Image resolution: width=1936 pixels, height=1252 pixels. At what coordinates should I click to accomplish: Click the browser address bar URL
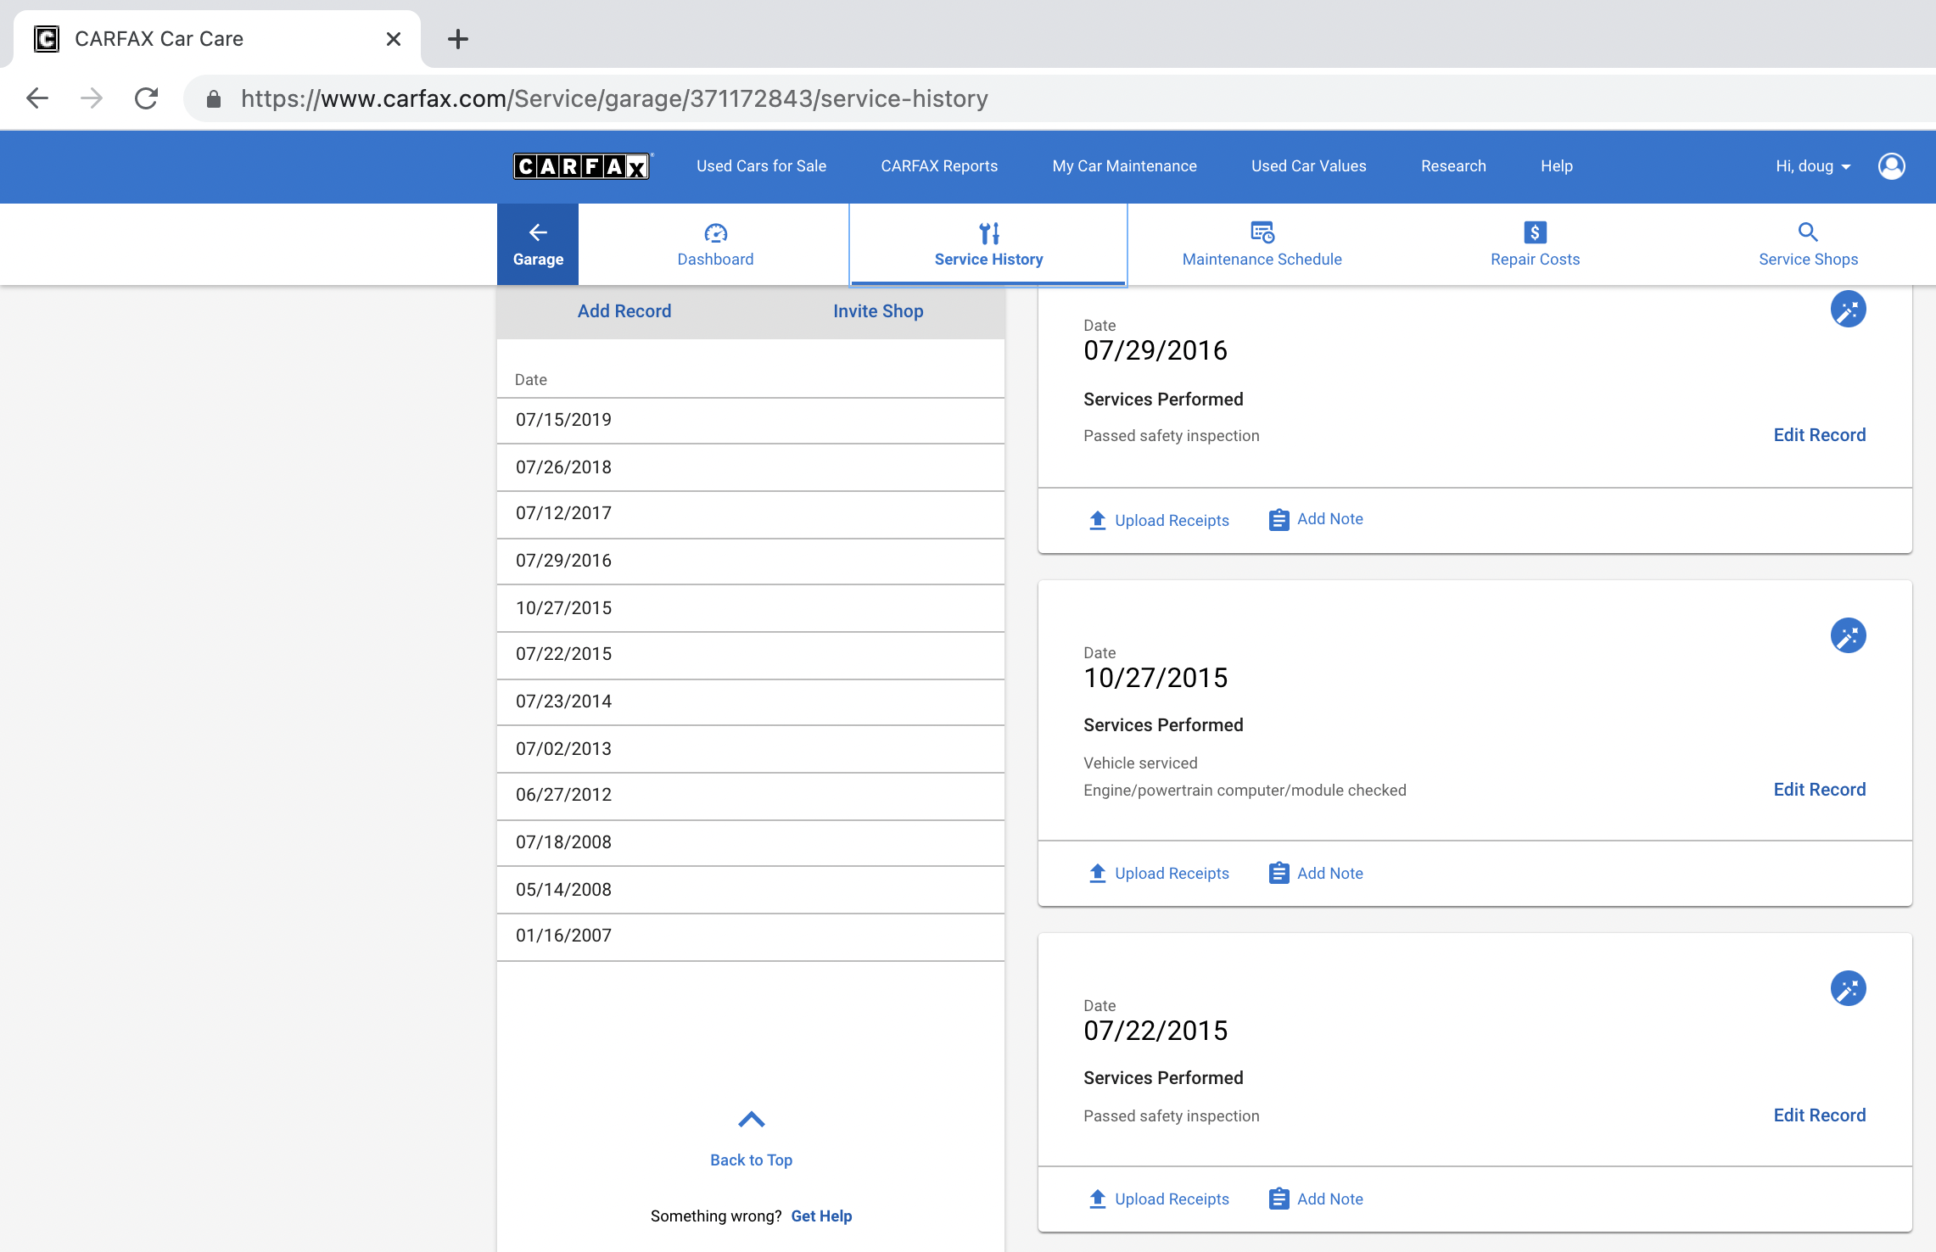[x=614, y=98]
